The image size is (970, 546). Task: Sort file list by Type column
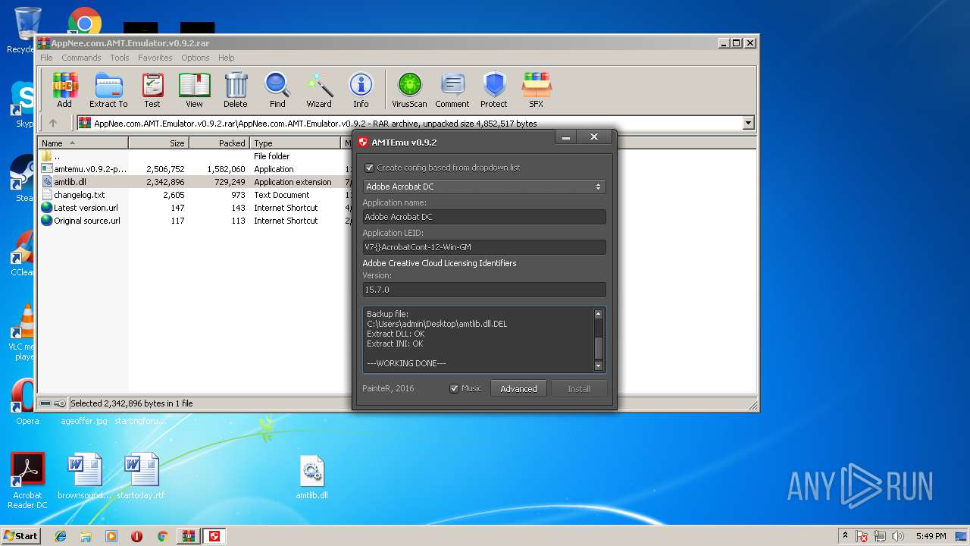[x=296, y=143]
